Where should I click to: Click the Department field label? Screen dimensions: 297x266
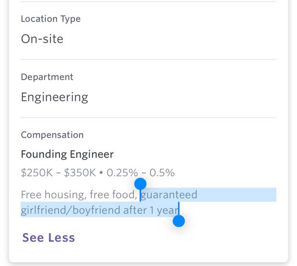[x=47, y=77]
